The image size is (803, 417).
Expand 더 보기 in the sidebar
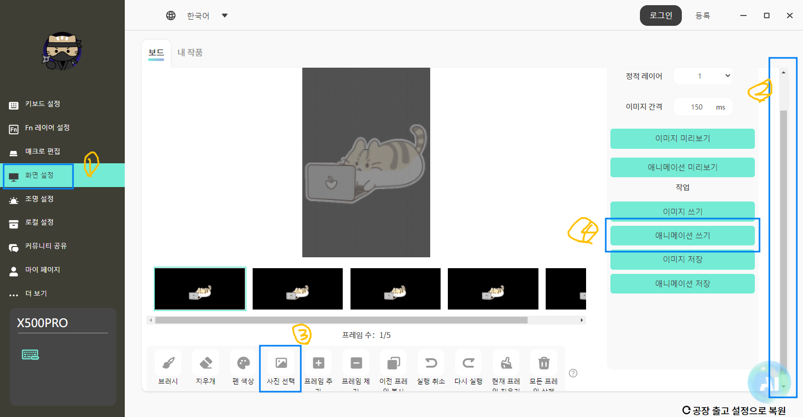click(62, 294)
